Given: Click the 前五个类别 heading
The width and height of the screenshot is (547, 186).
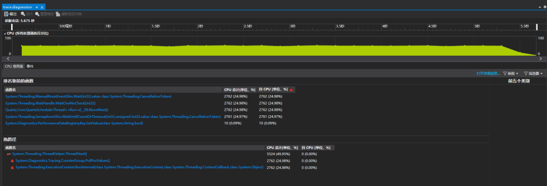Looking at the screenshot, I should (x=519, y=81).
